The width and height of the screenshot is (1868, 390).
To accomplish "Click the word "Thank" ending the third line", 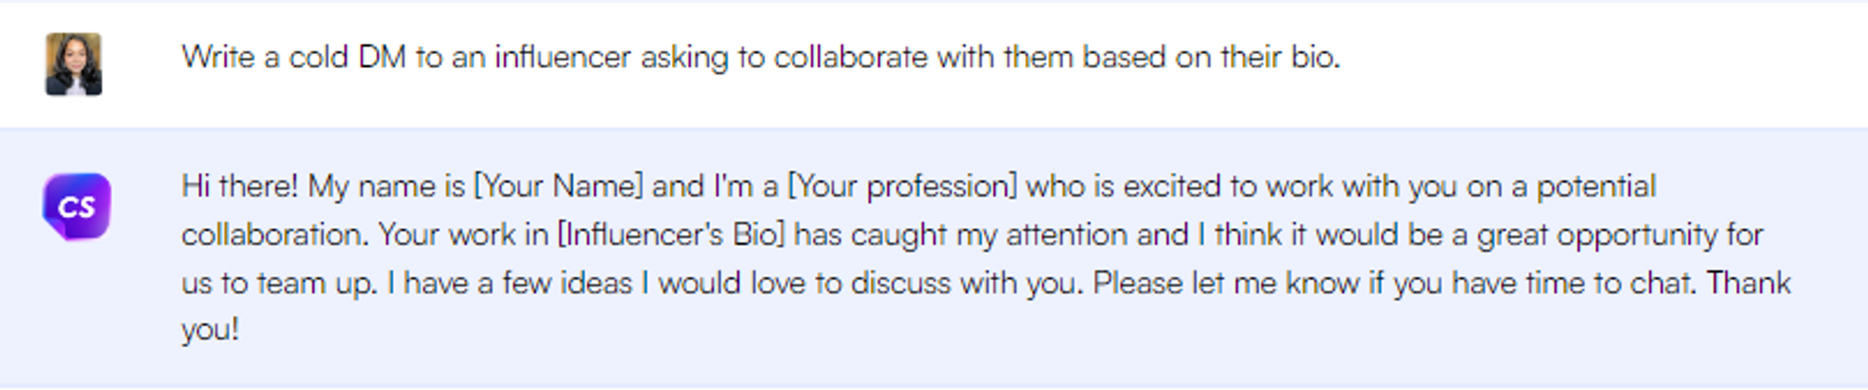I will (x=1748, y=283).
